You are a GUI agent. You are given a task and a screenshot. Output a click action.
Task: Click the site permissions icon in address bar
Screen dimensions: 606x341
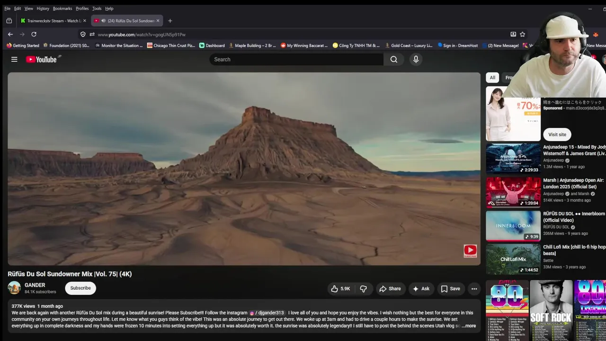(x=92, y=34)
